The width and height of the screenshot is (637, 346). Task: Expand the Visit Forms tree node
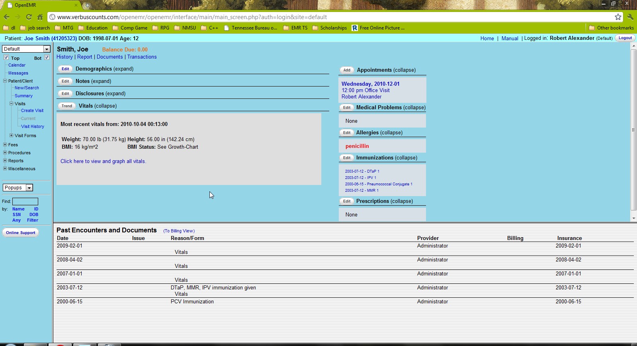[11, 136]
